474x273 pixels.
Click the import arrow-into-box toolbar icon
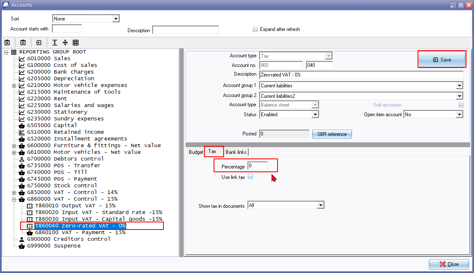coord(39,43)
